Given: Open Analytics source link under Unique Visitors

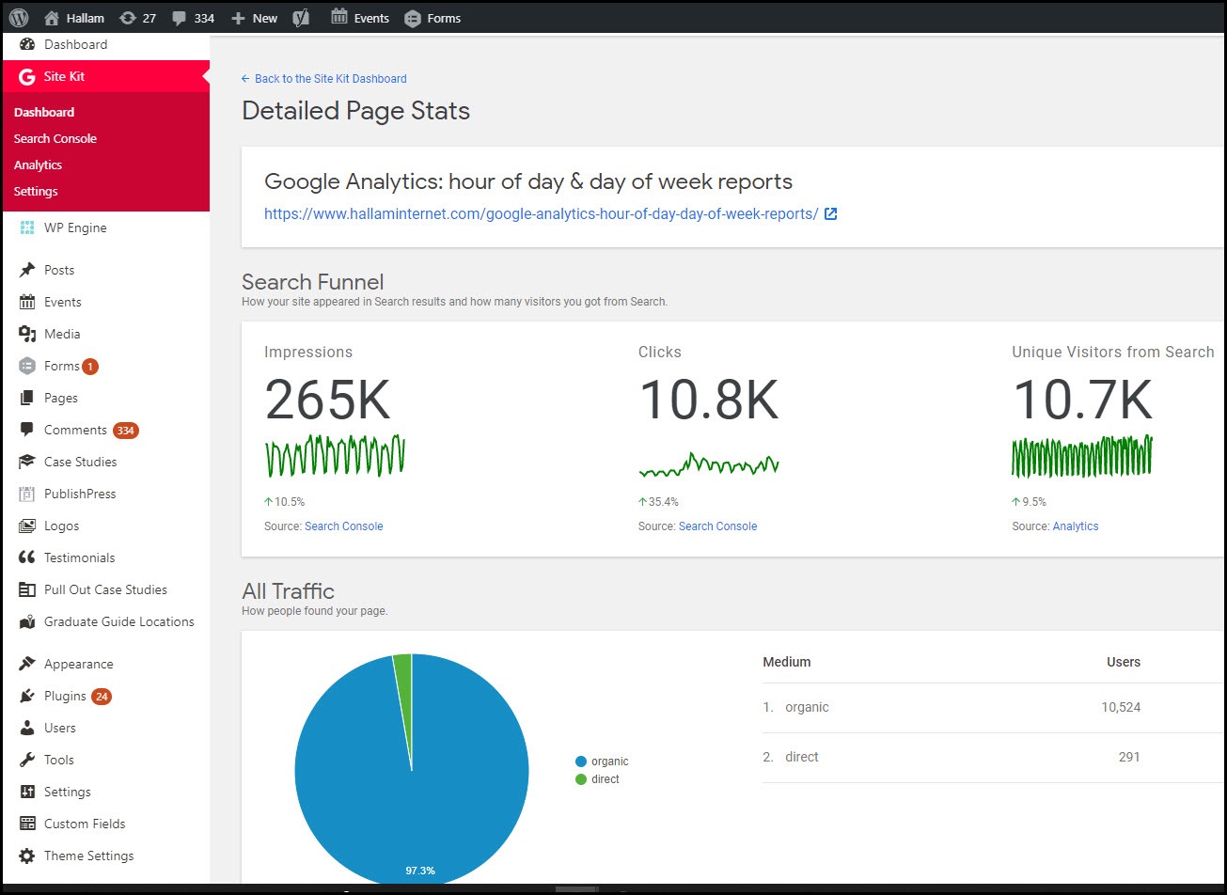Looking at the screenshot, I should pos(1076,526).
